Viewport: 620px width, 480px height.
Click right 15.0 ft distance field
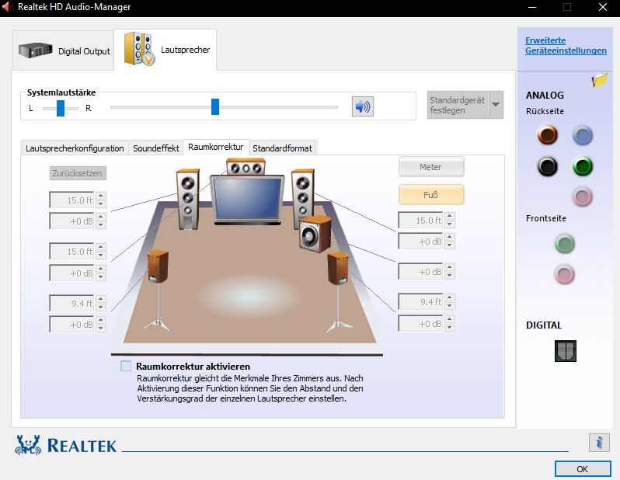[421, 220]
